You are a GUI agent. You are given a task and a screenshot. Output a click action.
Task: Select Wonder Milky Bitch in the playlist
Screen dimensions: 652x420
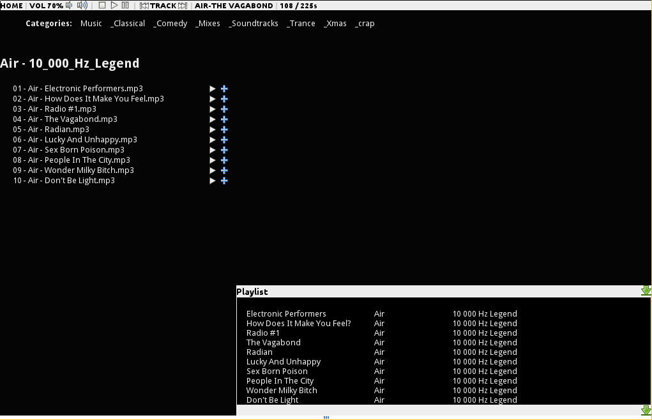pyautogui.click(x=282, y=390)
